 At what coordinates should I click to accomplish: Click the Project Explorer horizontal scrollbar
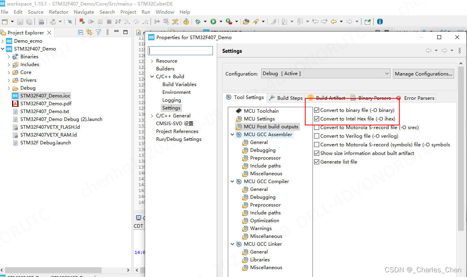pos(53,270)
